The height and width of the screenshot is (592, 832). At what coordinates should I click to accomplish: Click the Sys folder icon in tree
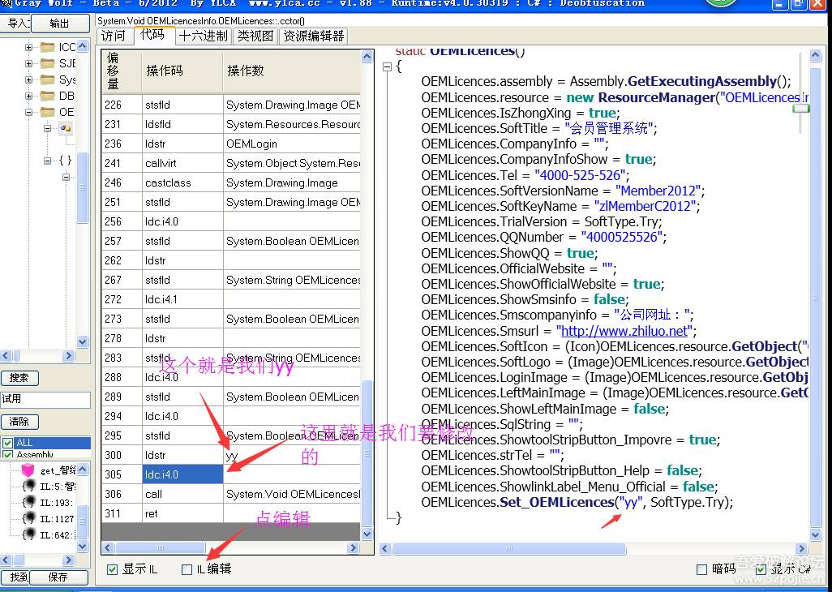tap(47, 79)
